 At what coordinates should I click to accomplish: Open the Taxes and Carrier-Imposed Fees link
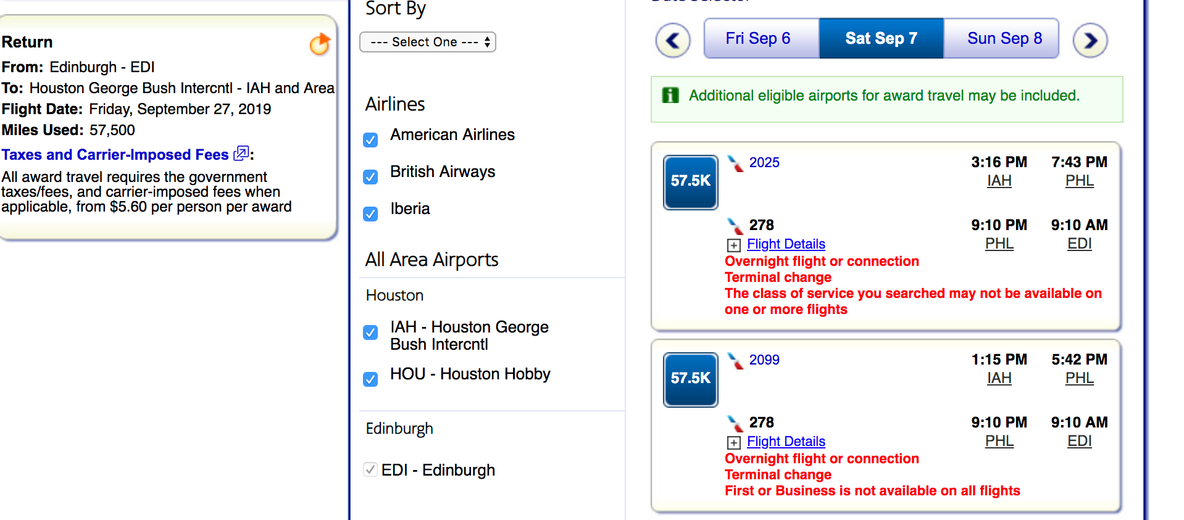(x=115, y=155)
